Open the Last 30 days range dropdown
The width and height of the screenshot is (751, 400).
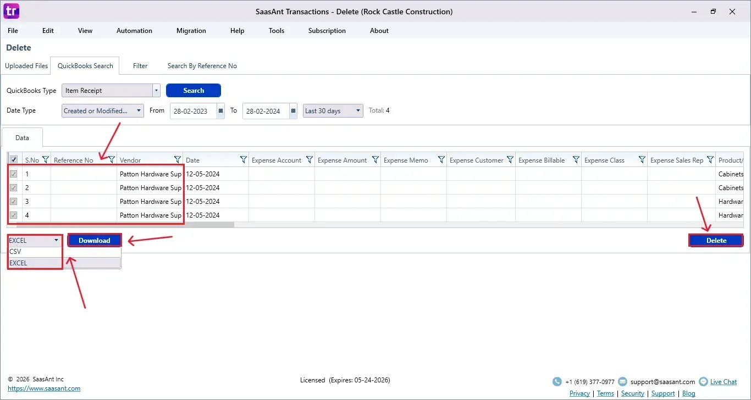333,110
